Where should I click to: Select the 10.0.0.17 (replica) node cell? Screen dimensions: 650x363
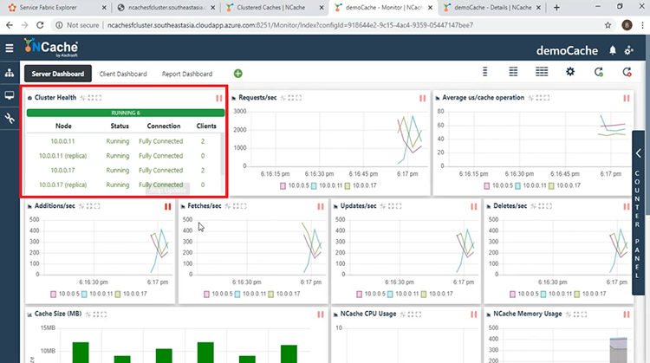(x=62, y=185)
